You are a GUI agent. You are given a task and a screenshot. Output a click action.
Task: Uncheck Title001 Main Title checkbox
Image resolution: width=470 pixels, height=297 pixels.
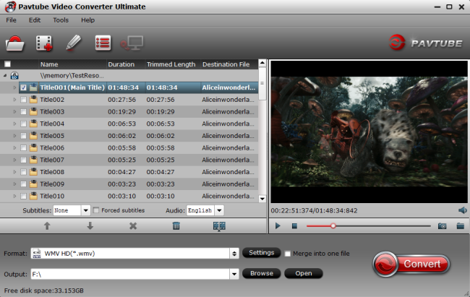tap(23, 88)
